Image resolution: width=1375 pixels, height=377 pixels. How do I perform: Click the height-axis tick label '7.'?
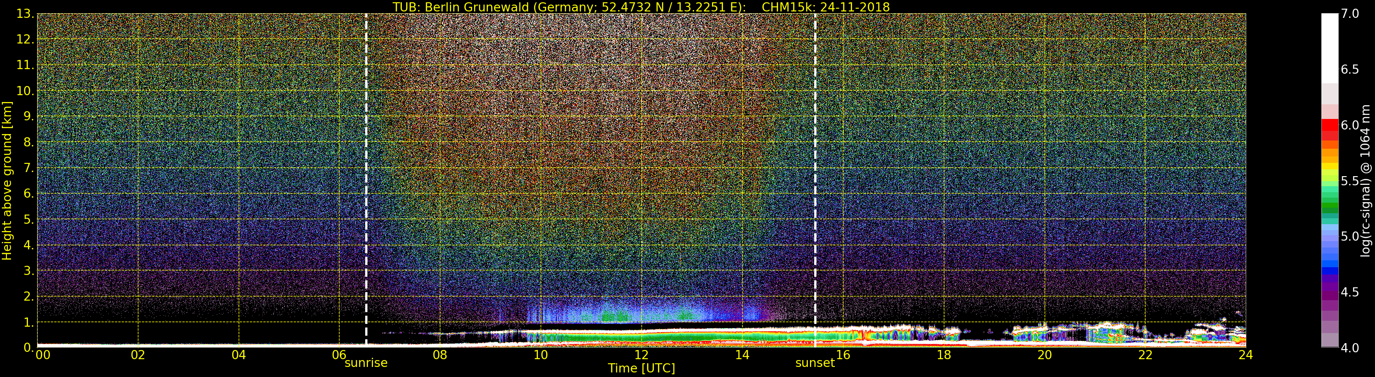pos(29,168)
